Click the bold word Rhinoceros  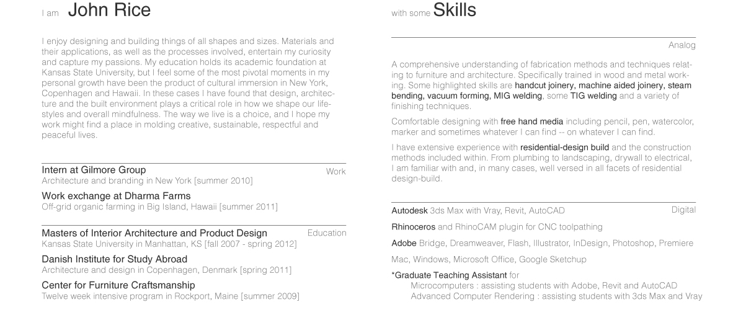tap(414, 227)
